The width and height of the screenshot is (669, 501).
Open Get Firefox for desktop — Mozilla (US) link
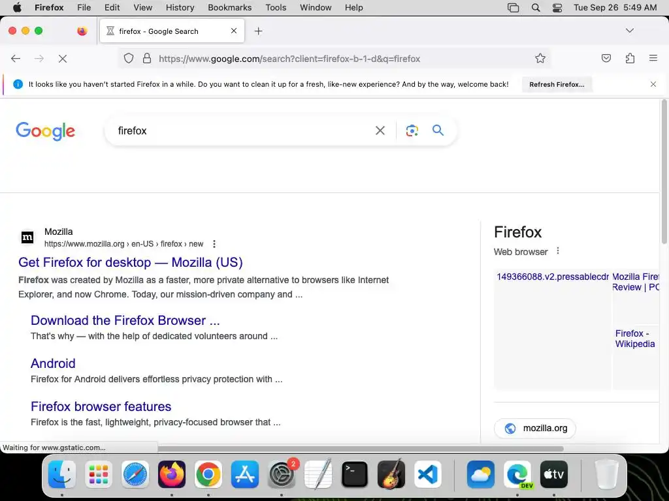click(x=131, y=262)
